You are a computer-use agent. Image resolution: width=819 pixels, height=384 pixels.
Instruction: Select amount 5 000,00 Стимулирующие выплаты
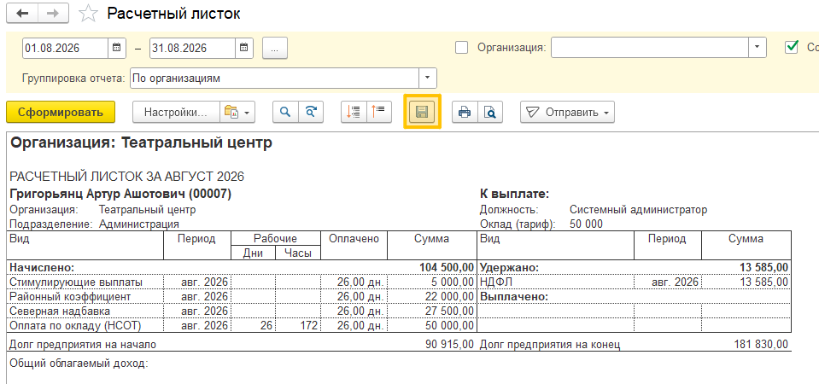452,282
